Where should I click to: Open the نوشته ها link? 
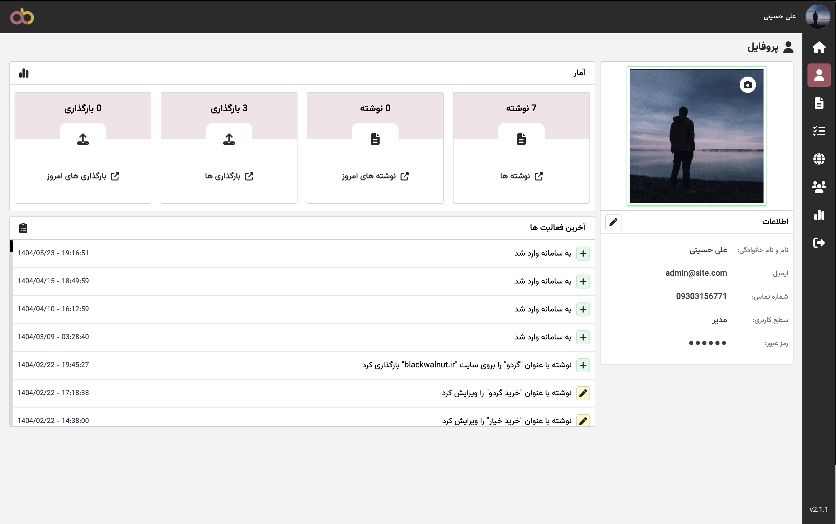point(521,176)
